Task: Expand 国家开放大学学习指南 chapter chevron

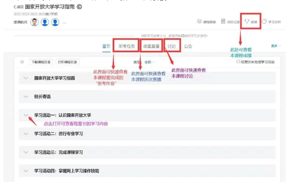Action: click(25, 78)
